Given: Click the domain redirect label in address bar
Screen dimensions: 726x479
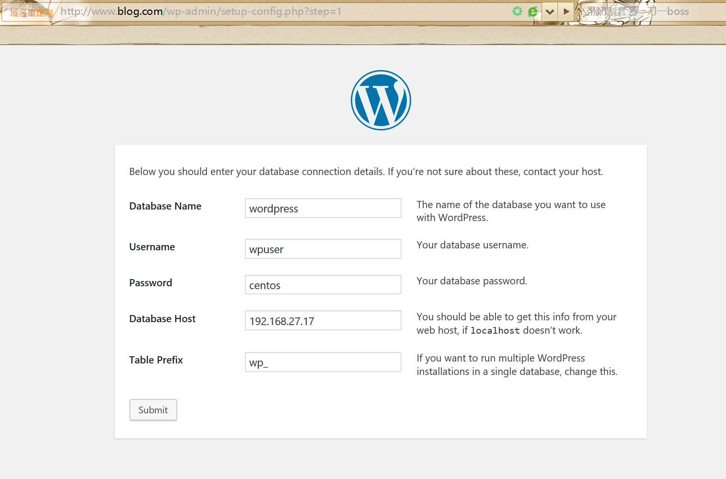Looking at the screenshot, I should [x=32, y=12].
